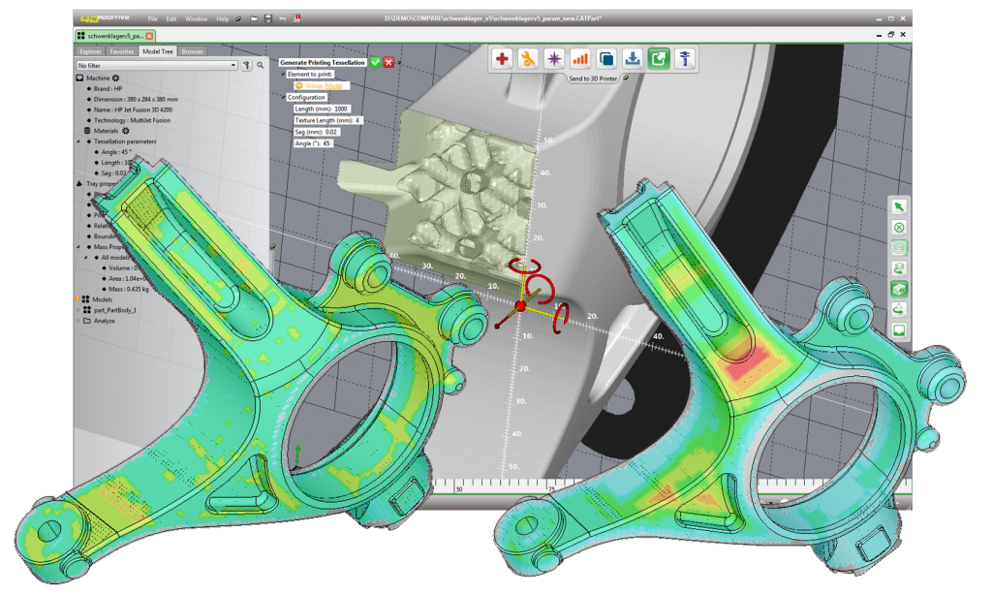This screenshot has height=594, width=992.
Task: Select the Materials tree node
Action: 107,131
